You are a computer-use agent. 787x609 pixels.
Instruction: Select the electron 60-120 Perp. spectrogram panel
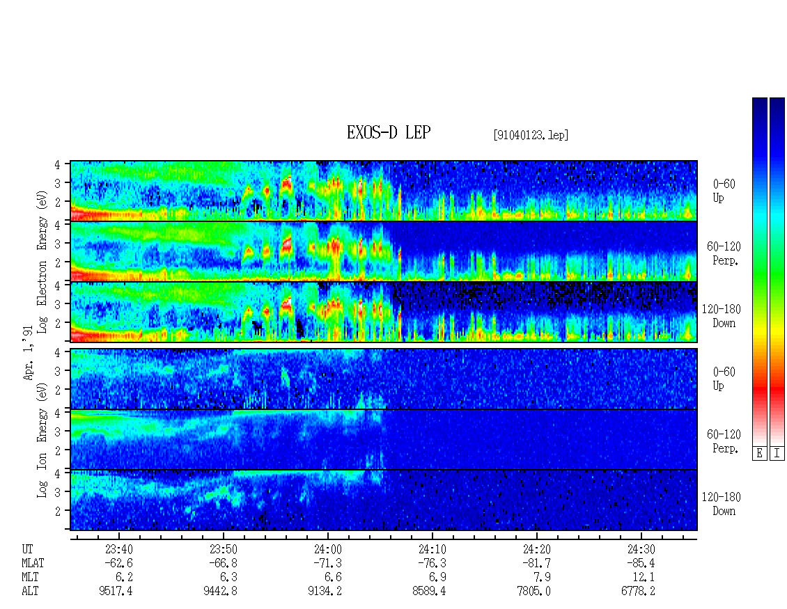click(x=384, y=251)
